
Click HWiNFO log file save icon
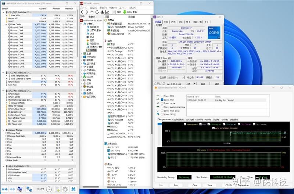point(57,189)
